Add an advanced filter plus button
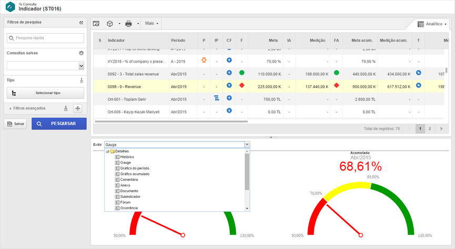This screenshot has width=455, height=249. pos(78,108)
